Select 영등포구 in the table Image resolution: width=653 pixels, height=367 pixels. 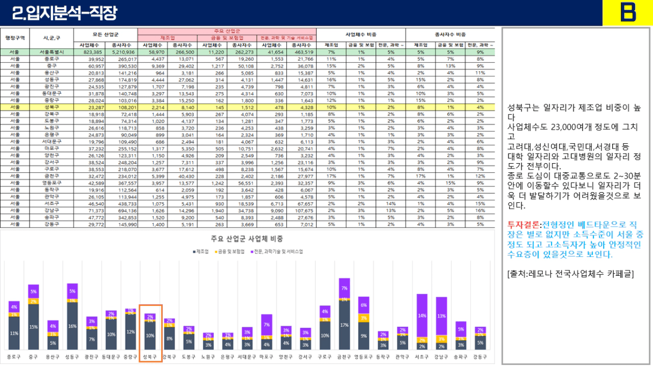(x=52, y=183)
